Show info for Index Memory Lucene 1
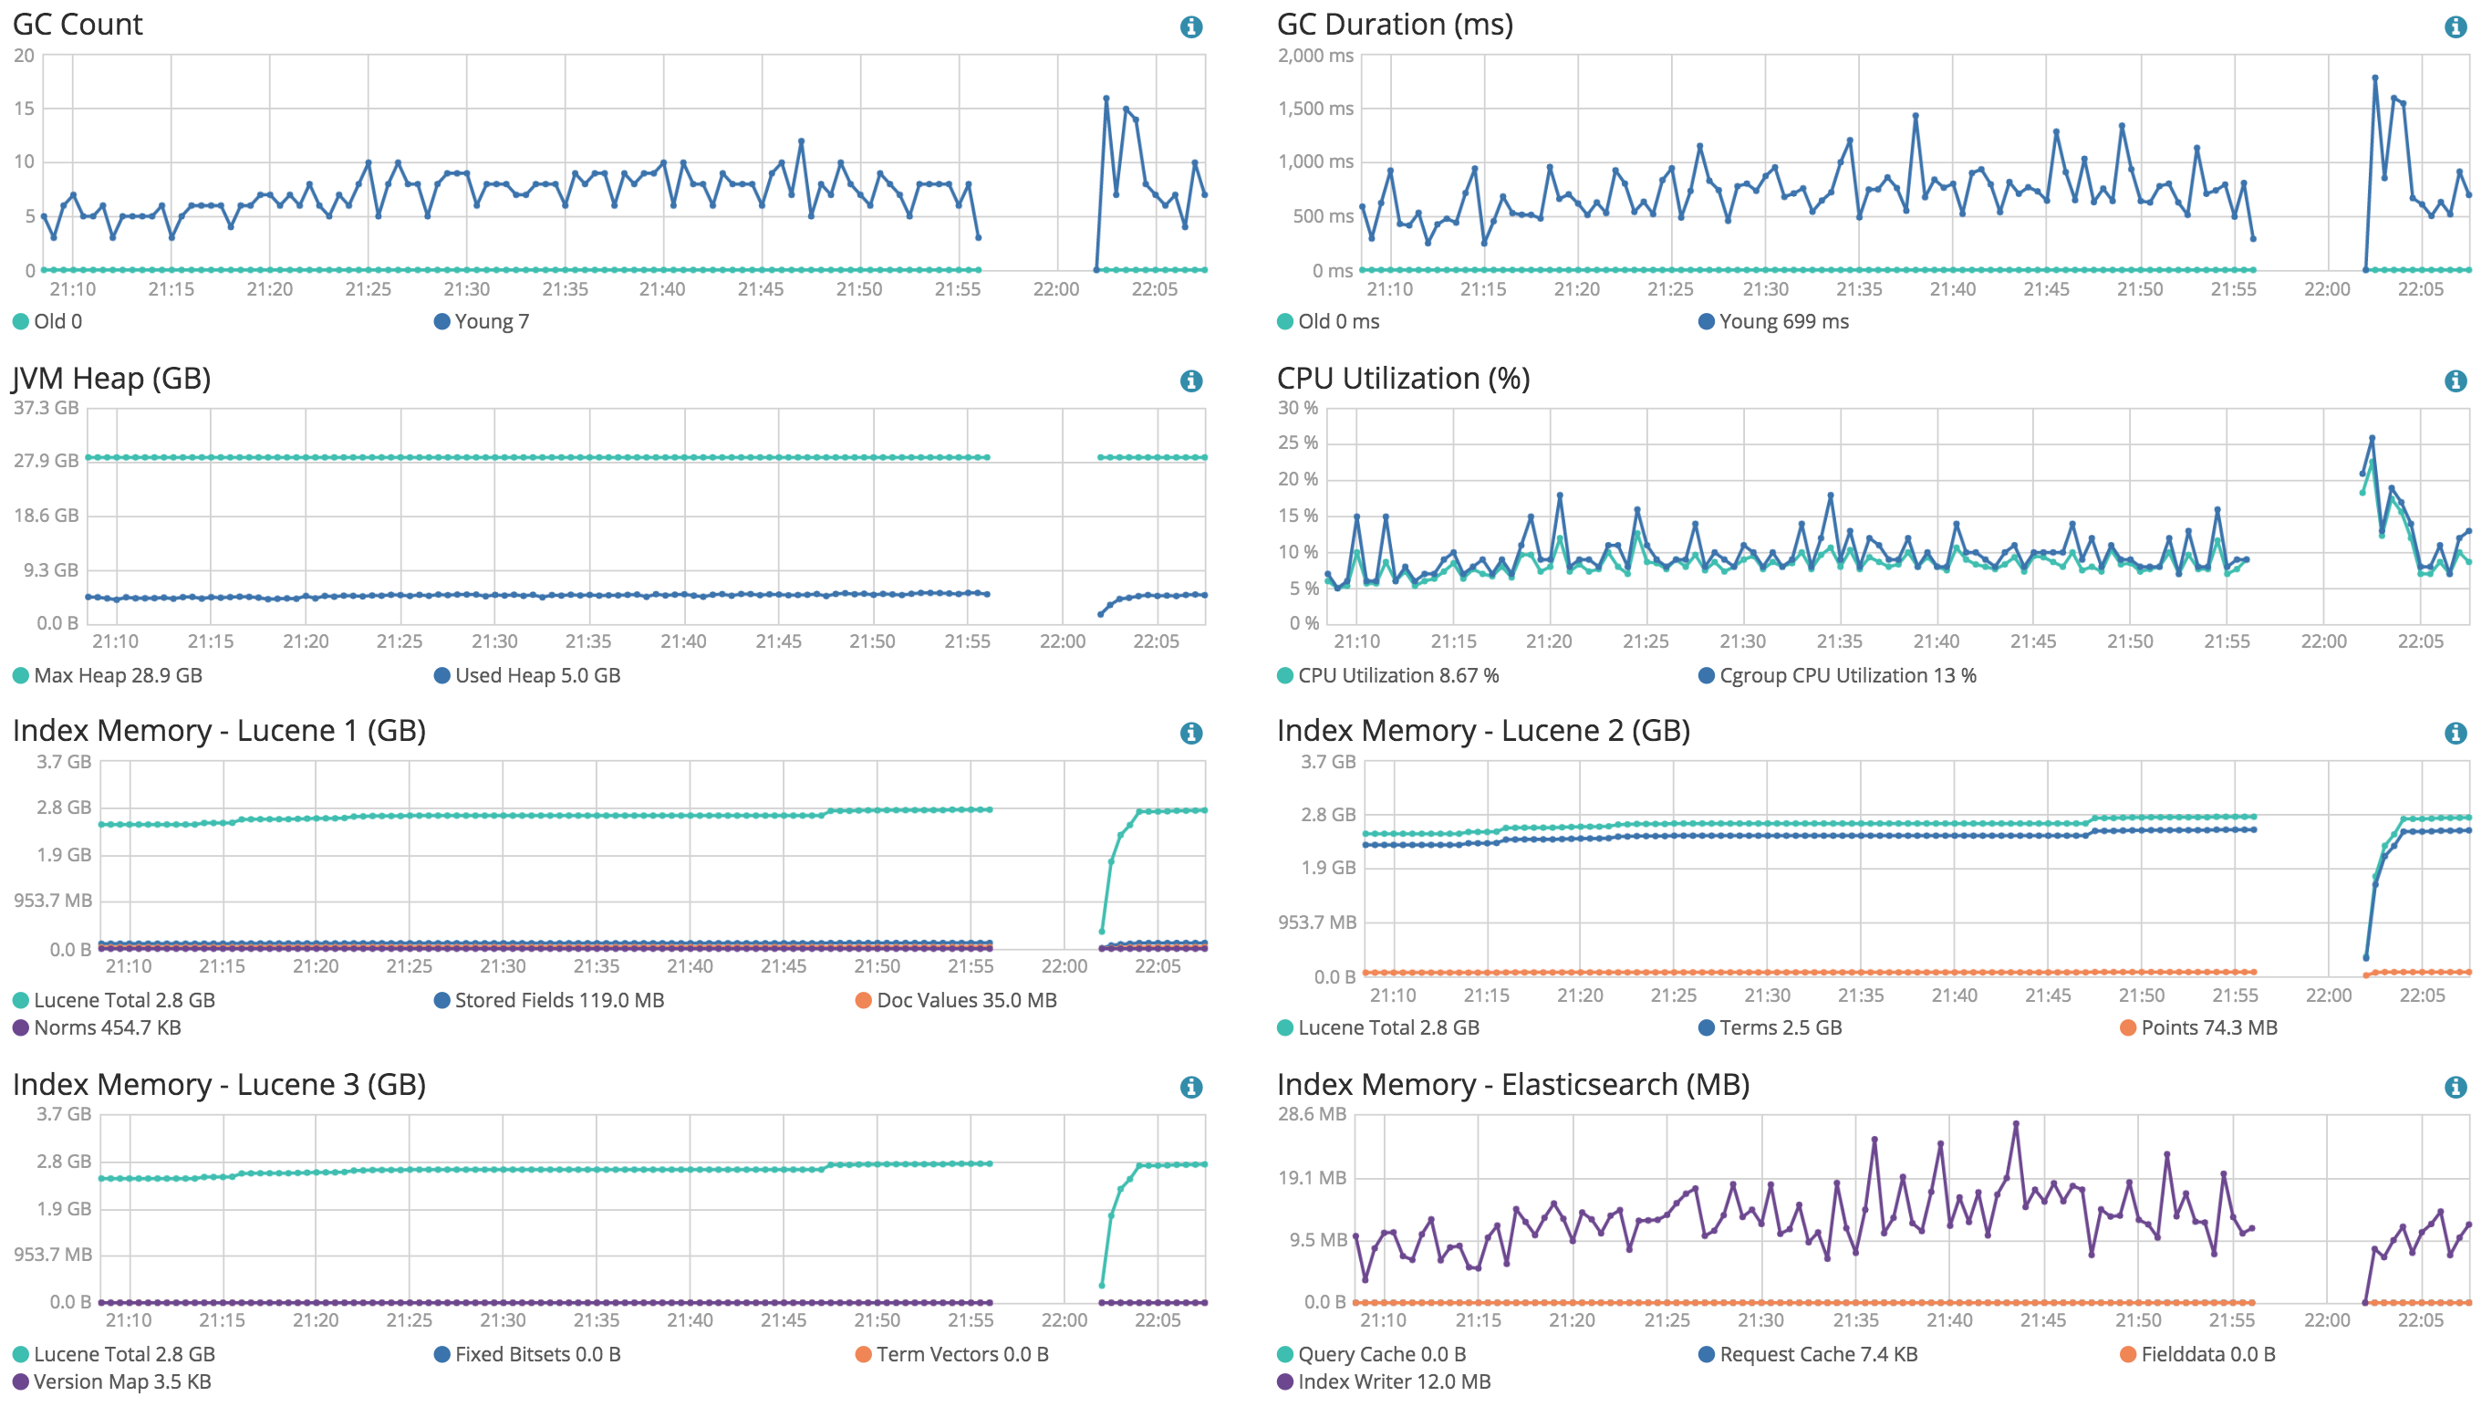Screen dimensions: 2492x1407 coord(1191,734)
